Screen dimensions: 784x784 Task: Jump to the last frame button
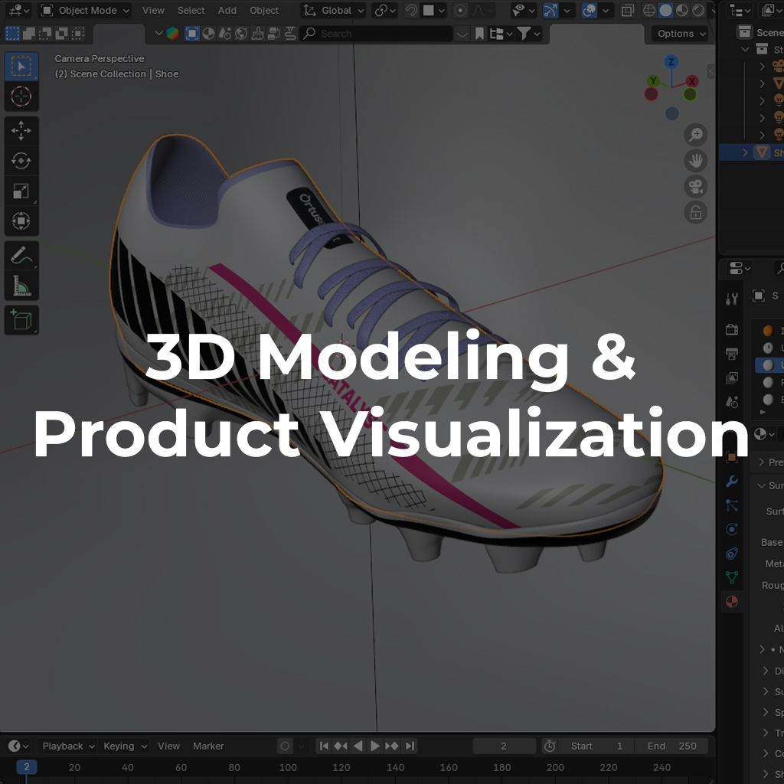(410, 746)
